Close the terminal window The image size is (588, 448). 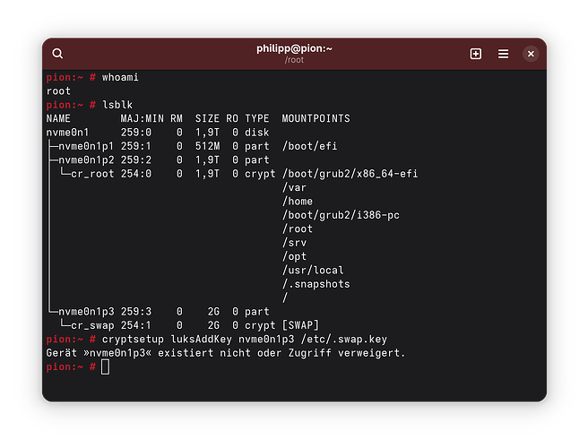531,54
